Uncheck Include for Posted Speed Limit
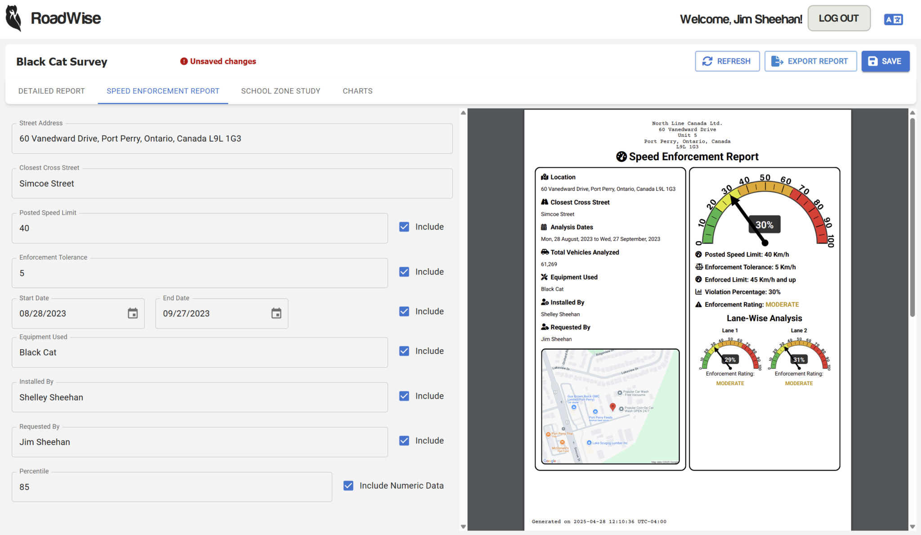The width and height of the screenshot is (921, 535). [404, 227]
